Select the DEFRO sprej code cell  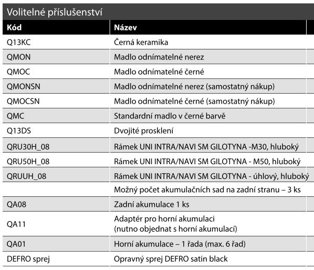click(x=56, y=259)
